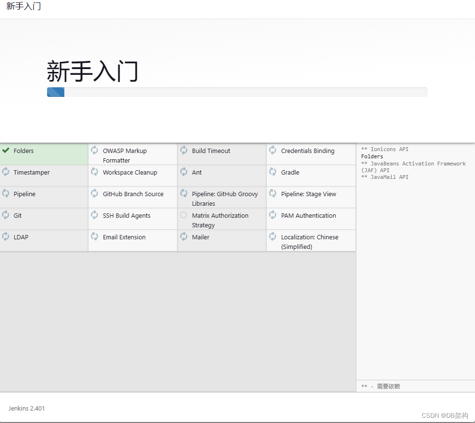
Task: Click the Pipeline: Stage View label
Action: (309, 194)
